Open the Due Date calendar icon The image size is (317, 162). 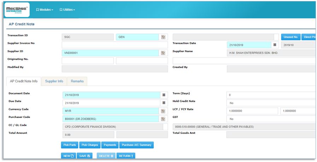coord(163,103)
